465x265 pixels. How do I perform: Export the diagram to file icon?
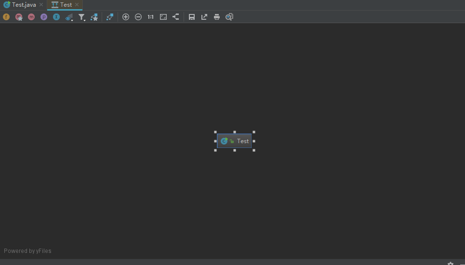(x=204, y=17)
